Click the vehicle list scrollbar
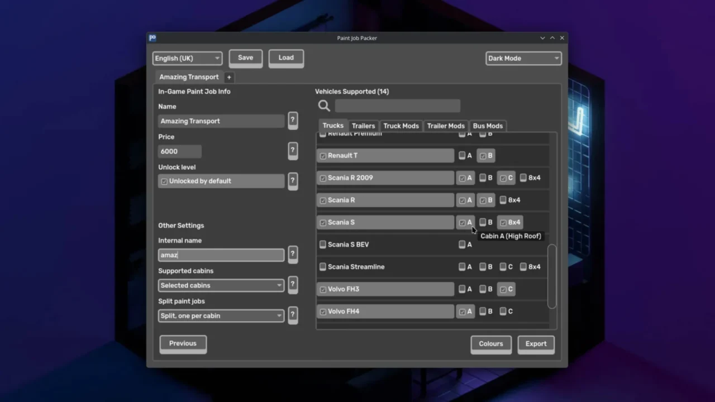Image resolution: width=715 pixels, height=402 pixels. (552, 276)
